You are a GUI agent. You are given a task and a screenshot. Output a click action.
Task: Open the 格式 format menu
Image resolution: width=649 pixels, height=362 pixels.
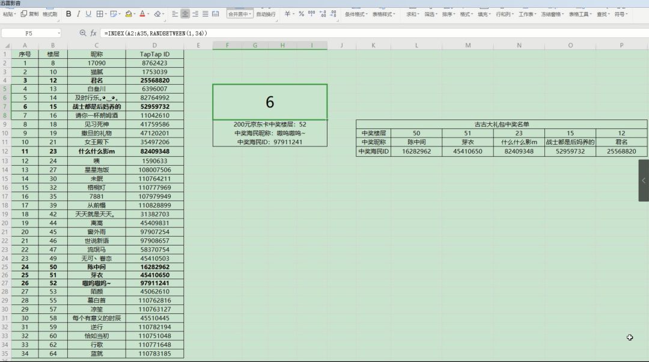coord(466,14)
